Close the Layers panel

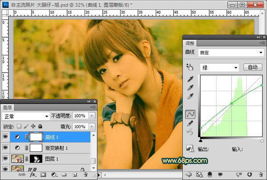coord(95,102)
